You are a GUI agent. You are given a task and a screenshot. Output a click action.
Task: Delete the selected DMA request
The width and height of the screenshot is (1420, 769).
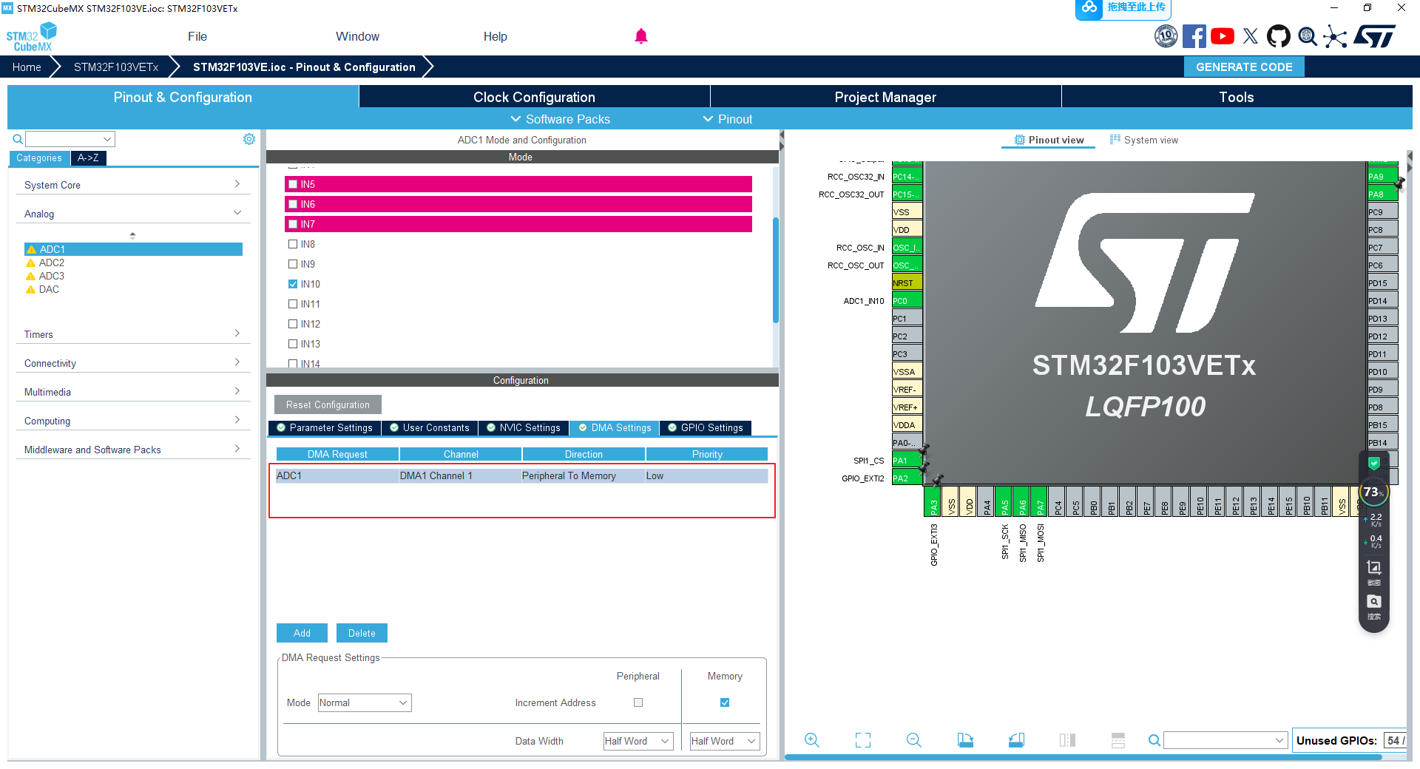362,633
